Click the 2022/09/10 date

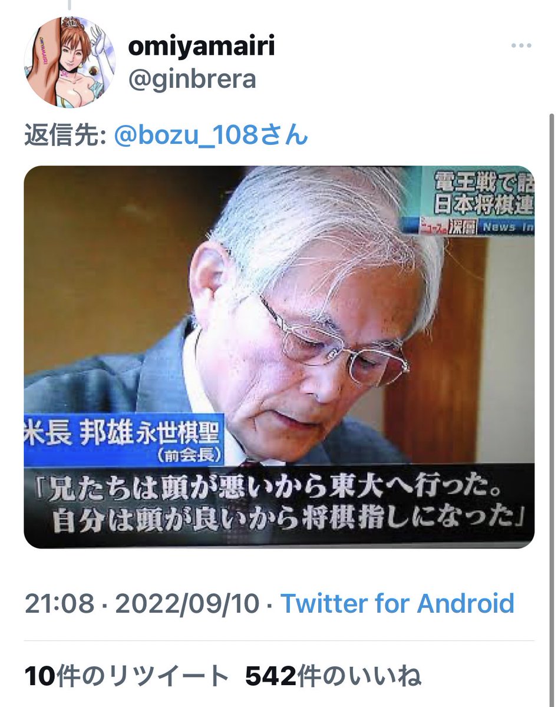187,603
